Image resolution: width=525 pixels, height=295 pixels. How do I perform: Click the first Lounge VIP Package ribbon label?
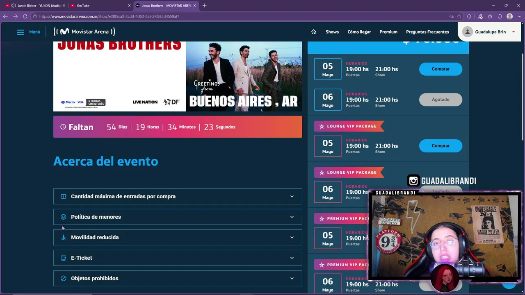pyautogui.click(x=349, y=126)
